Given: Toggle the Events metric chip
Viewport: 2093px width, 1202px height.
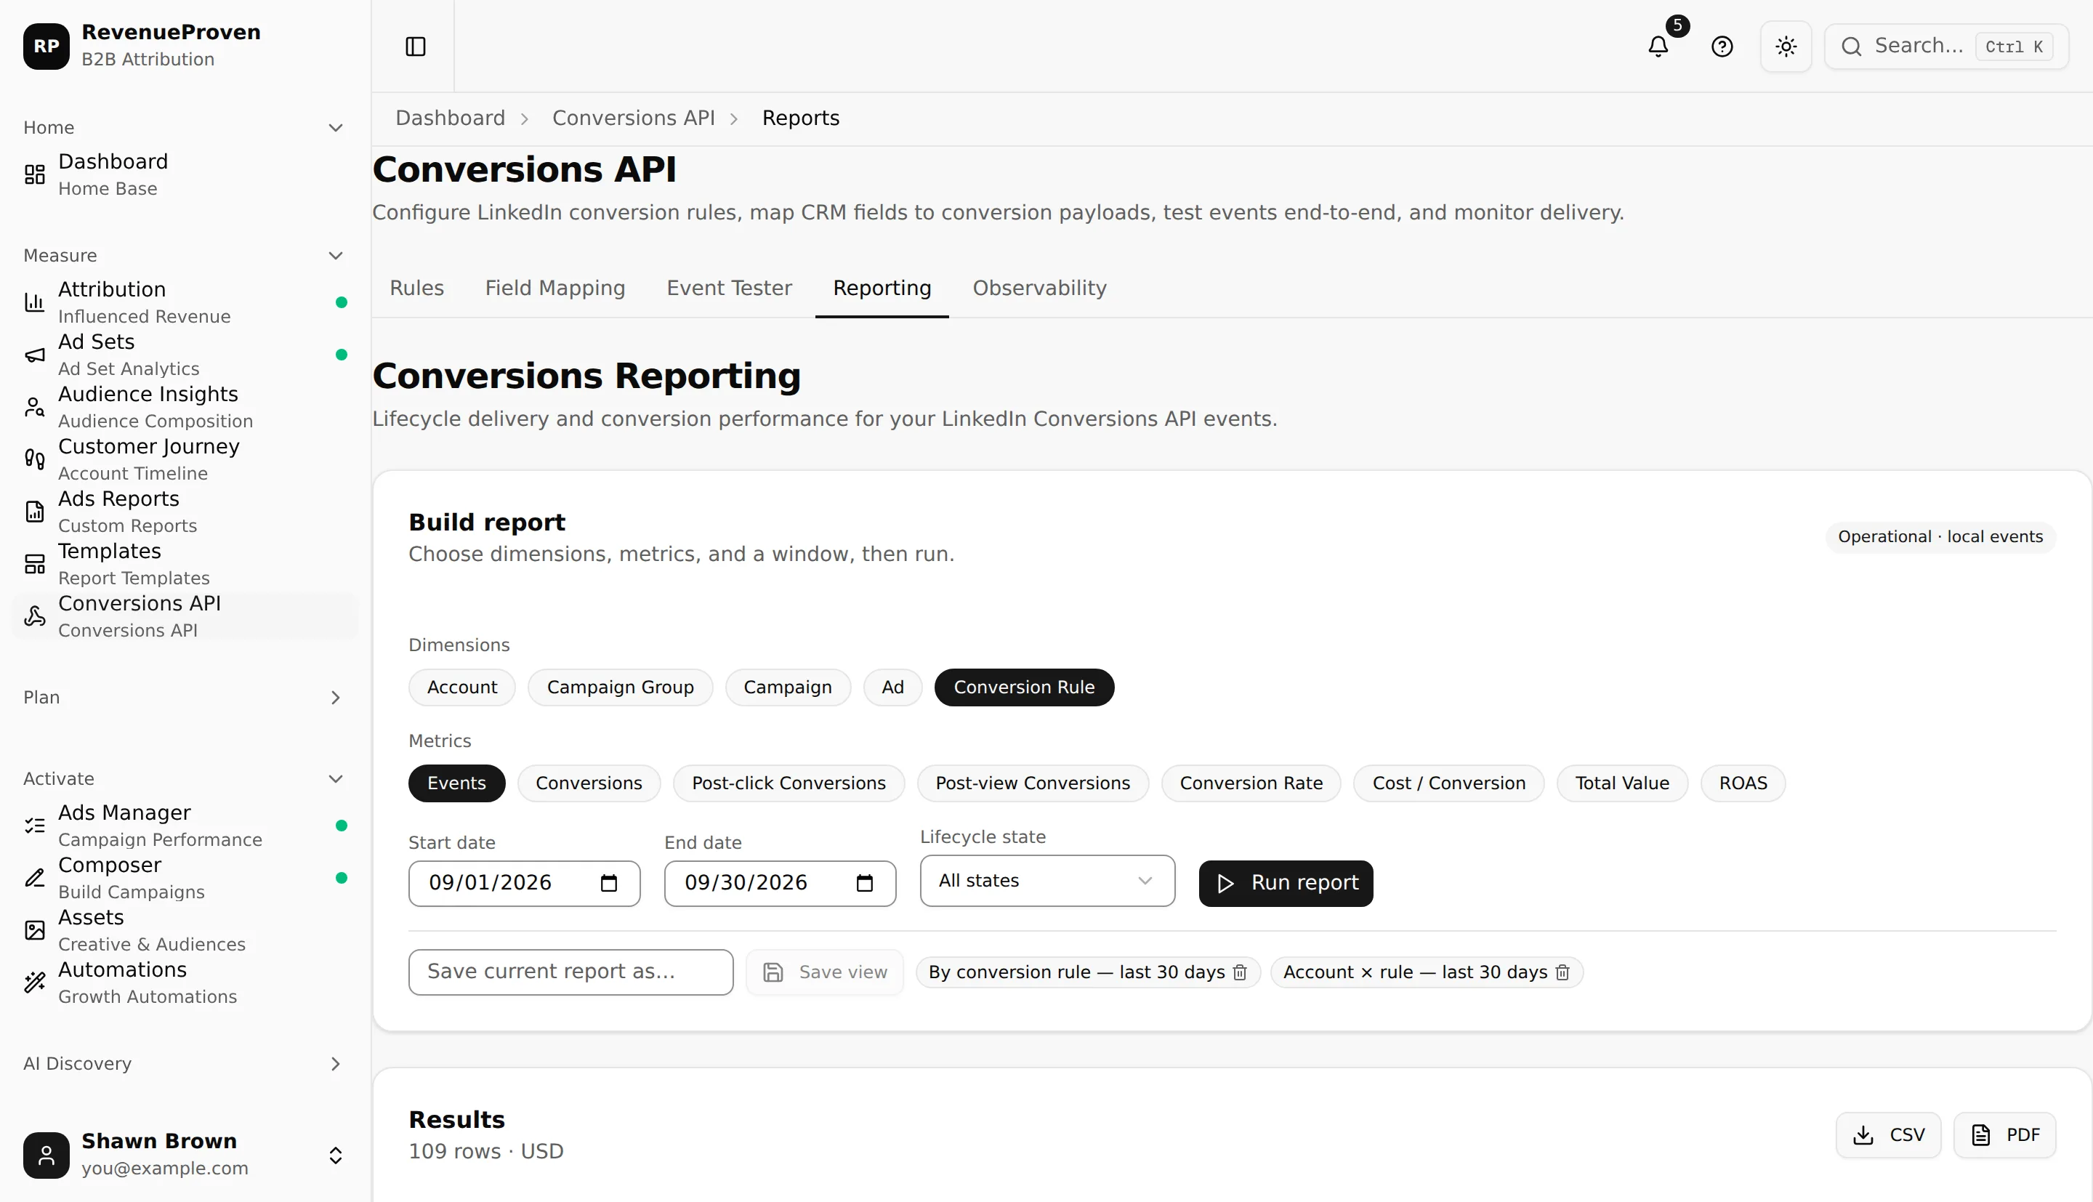Looking at the screenshot, I should [456, 783].
